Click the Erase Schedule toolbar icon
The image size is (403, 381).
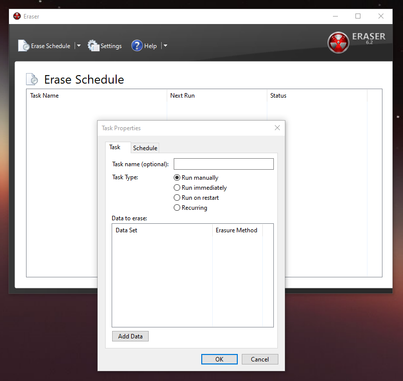coord(24,46)
